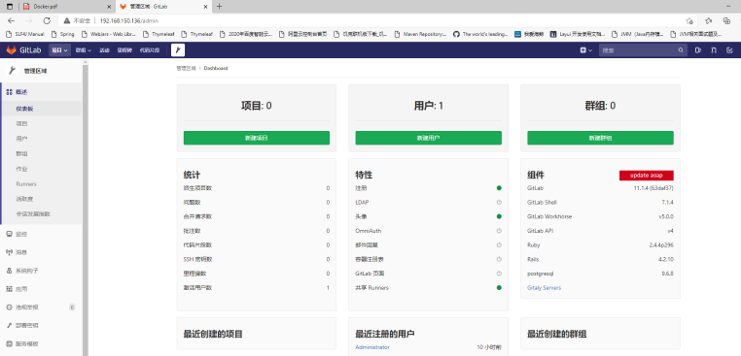The height and width of the screenshot is (356, 741).
Task: Click the 用户: 1 heading
Action: point(429,106)
